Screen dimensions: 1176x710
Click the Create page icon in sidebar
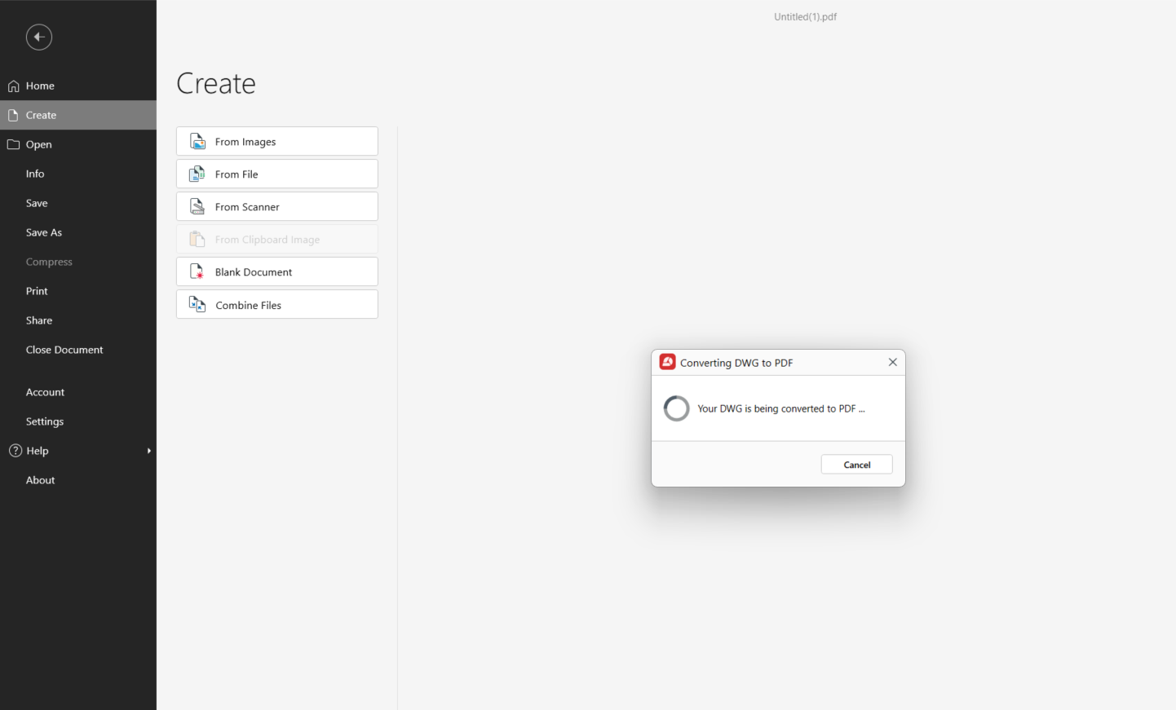[13, 115]
